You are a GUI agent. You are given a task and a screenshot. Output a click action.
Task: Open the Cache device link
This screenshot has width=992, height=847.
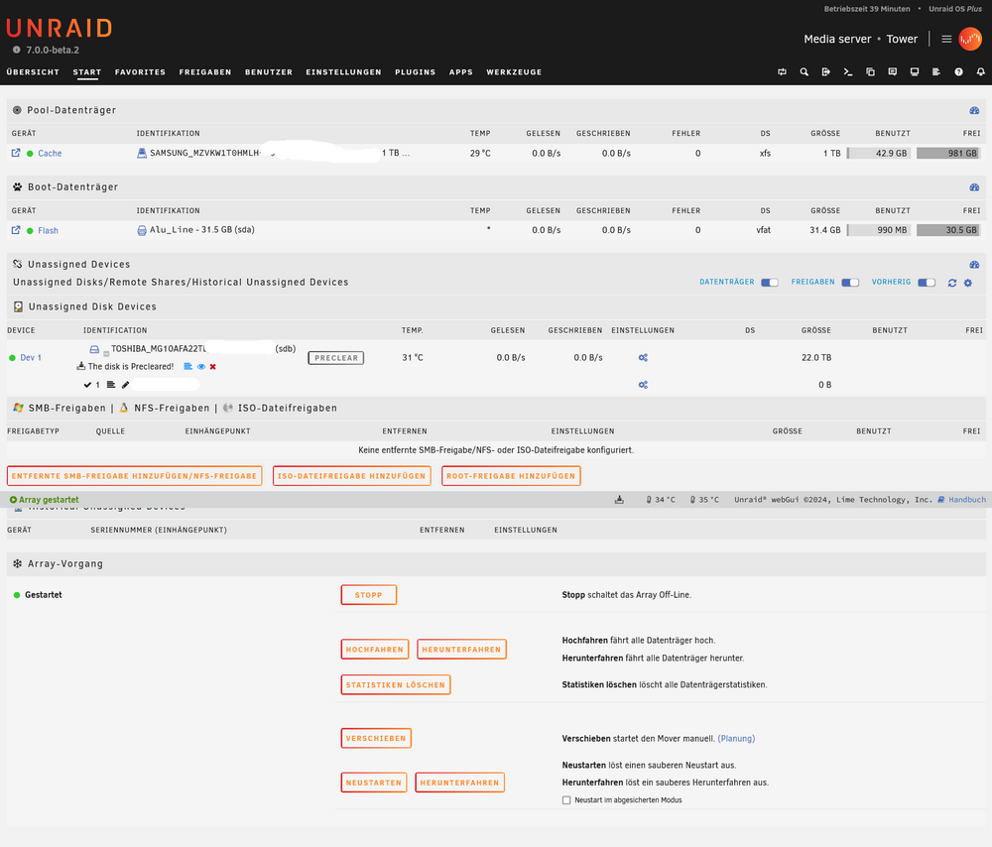tap(50, 153)
